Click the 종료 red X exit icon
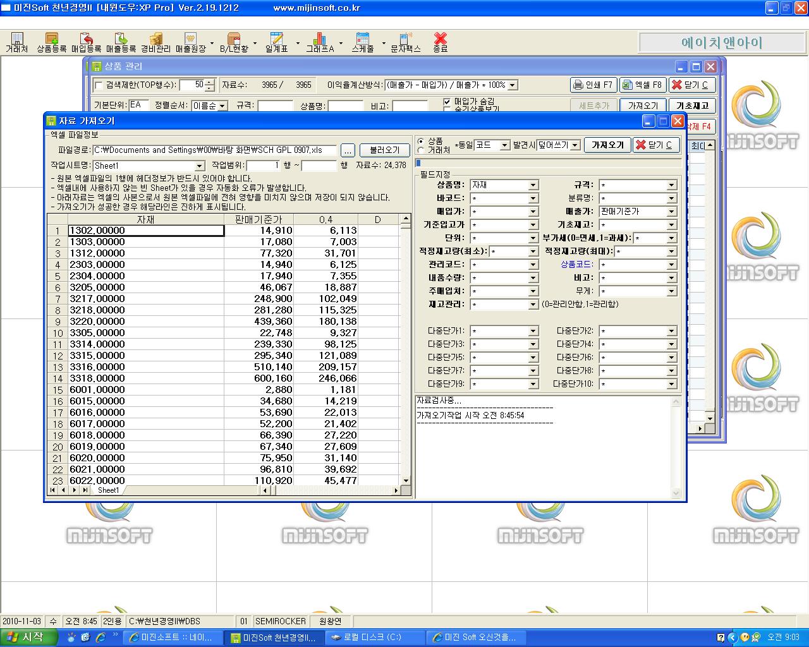This screenshot has height=647, width=809. pyautogui.click(x=441, y=43)
